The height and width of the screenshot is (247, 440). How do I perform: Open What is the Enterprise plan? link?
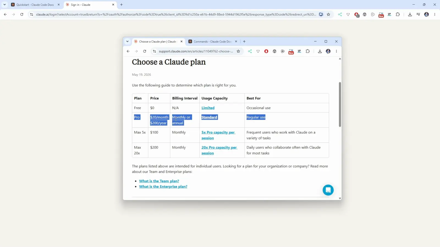(x=163, y=187)
